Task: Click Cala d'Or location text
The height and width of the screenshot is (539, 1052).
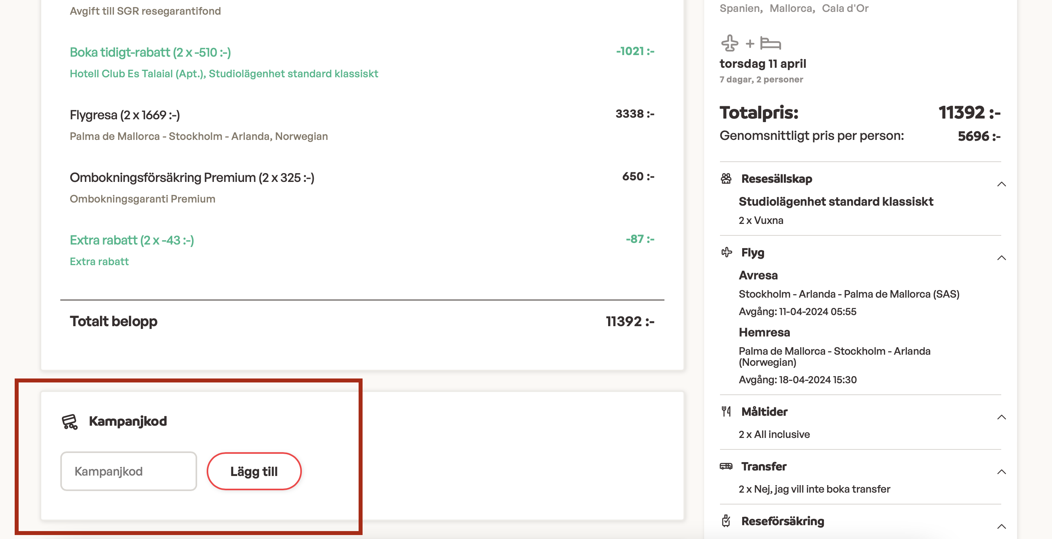Action: point(845,8)
